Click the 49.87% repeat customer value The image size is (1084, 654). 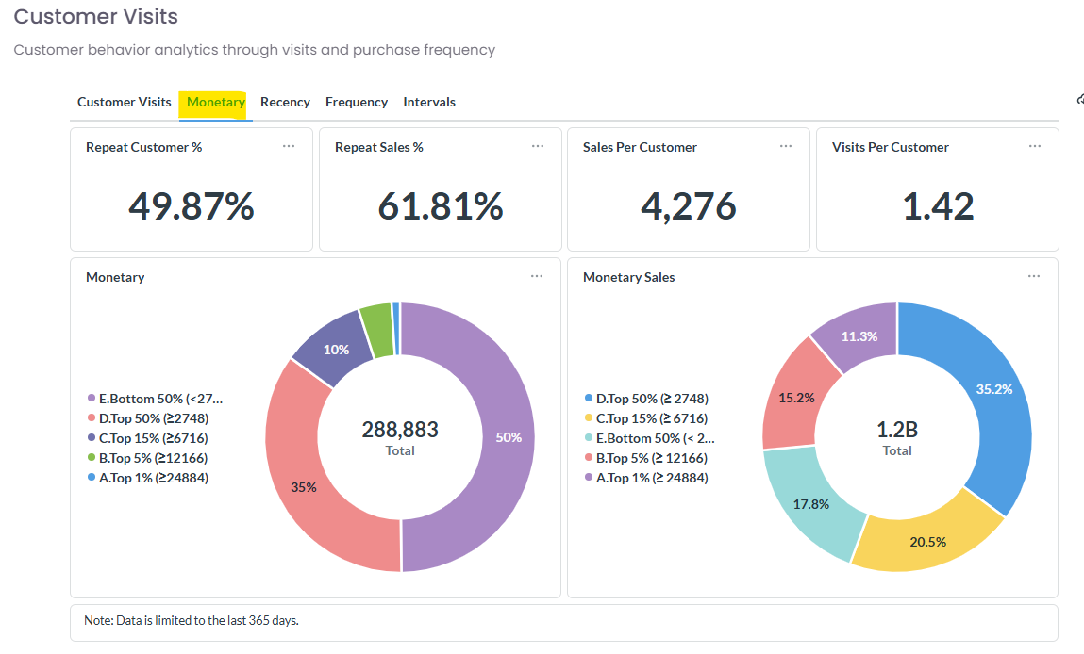[192, 205]
